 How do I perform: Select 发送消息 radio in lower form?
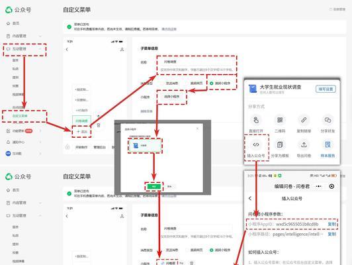click(162, 250)
